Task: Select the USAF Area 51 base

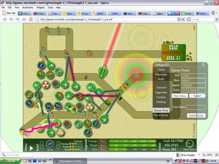Action: 174,53
